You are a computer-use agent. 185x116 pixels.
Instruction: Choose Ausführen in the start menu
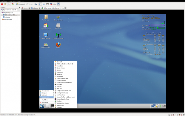pyautogui.click(x=47, y=100)
